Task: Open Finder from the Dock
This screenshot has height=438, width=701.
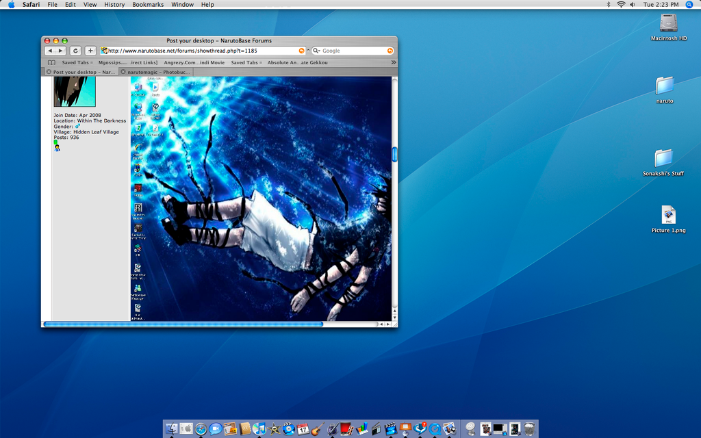Action: (172, 429)
